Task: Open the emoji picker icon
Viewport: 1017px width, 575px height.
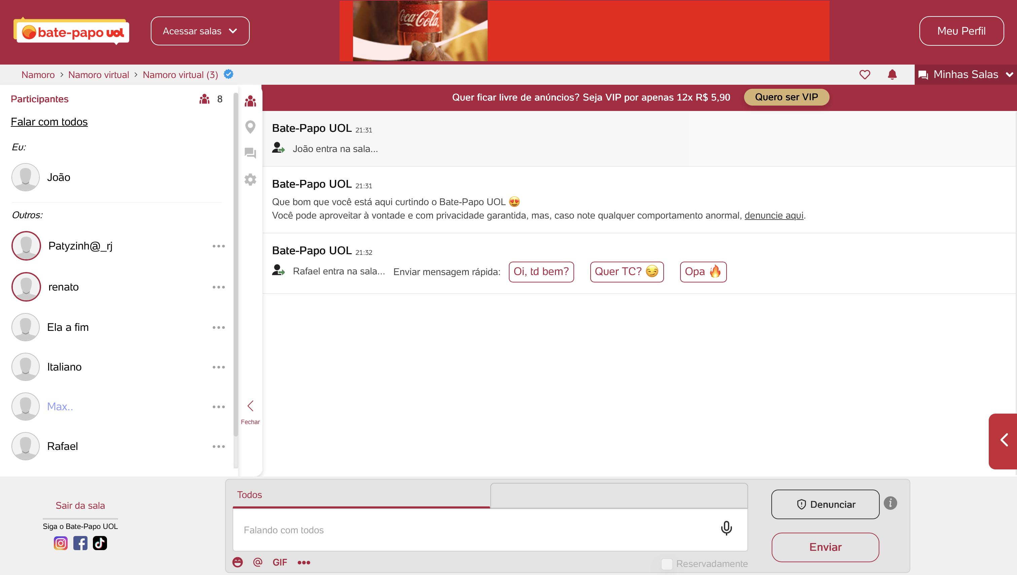Action: pyautogui.click(x=238, y=562)
